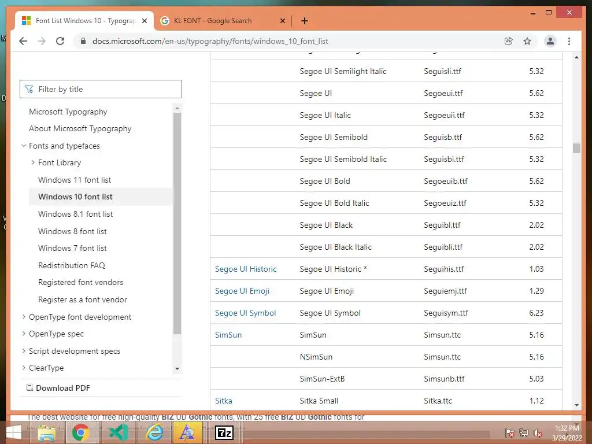The width and height of the screenshot is (592, 444).
Task: Open a new browser tab
Action: click(x=305, y=21)
